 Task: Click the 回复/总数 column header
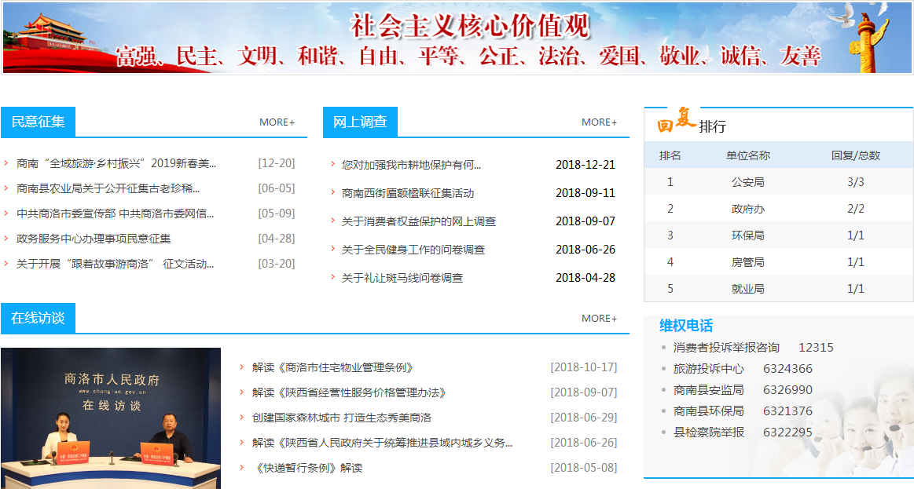click(x=856, y=155)
